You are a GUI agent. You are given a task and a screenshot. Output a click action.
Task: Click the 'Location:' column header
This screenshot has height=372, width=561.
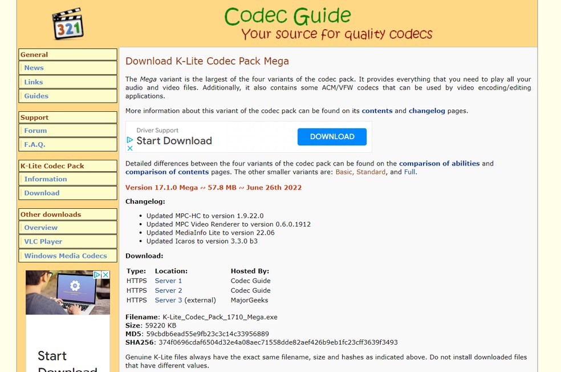point(171,271)
